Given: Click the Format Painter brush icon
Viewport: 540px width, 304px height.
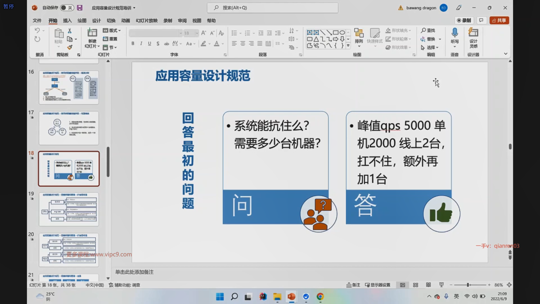Looking at the screenshot, I should point(70,47).
